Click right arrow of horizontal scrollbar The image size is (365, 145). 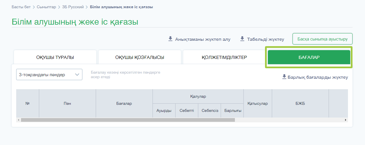pos(346,120)
